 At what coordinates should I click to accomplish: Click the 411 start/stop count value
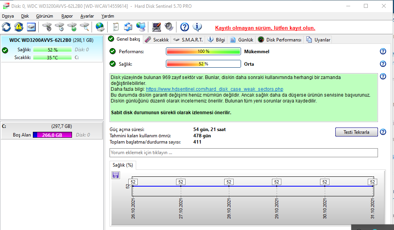[197, 142]
